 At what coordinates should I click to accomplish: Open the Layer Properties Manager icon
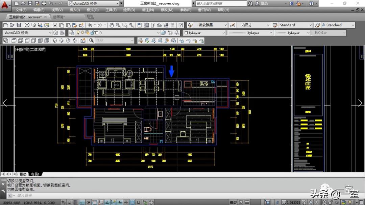71,33
